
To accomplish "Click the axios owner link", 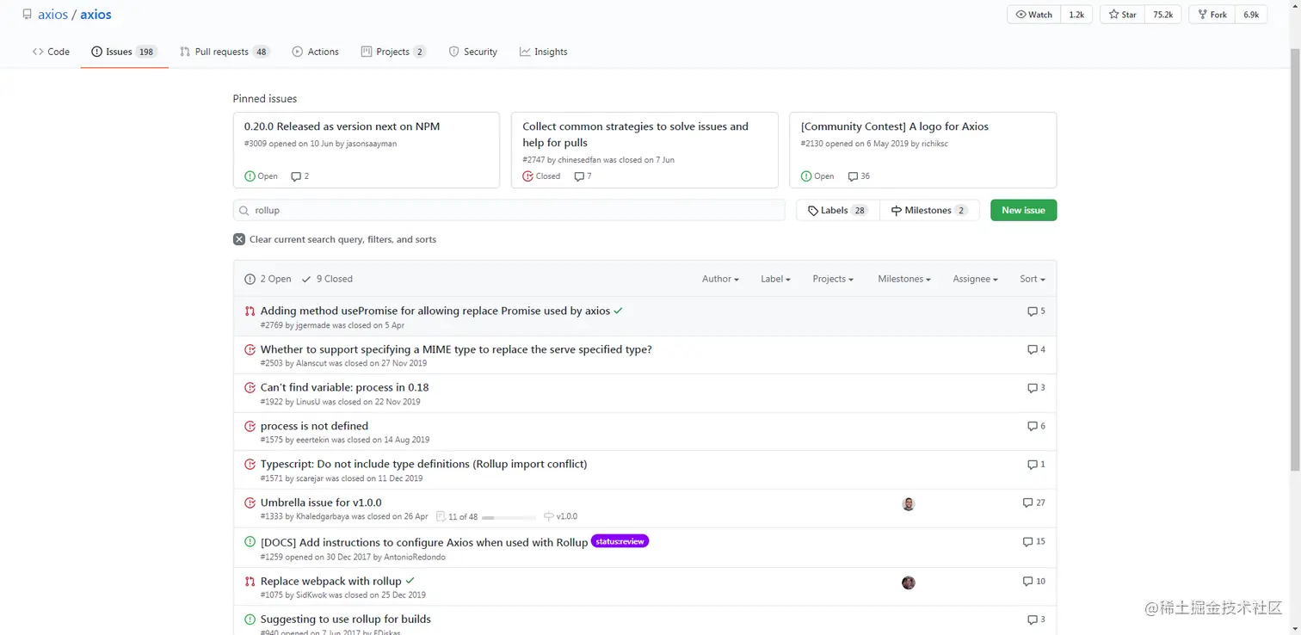I will pos(52,15).
